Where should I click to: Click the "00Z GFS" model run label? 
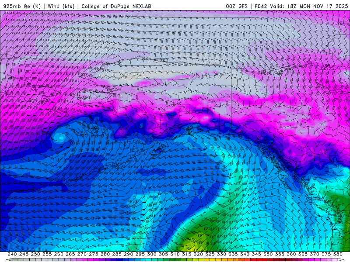[x=237, y=6]
